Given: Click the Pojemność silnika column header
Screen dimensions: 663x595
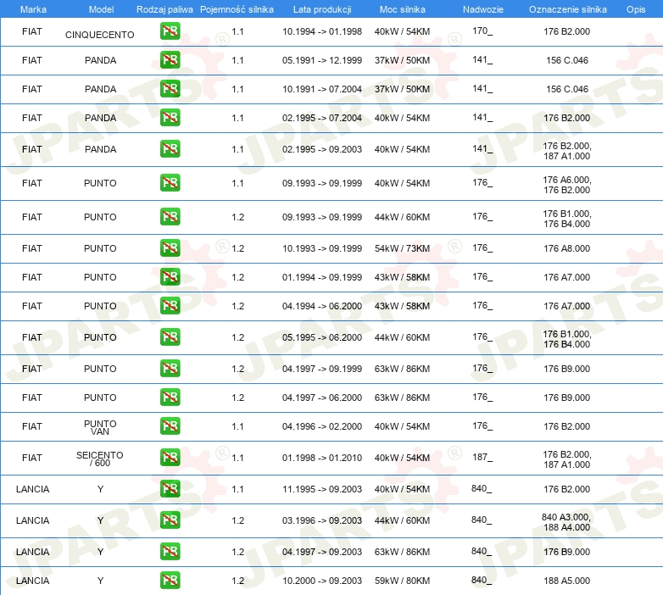Looking at the screenshot, I should pos(237,9).
